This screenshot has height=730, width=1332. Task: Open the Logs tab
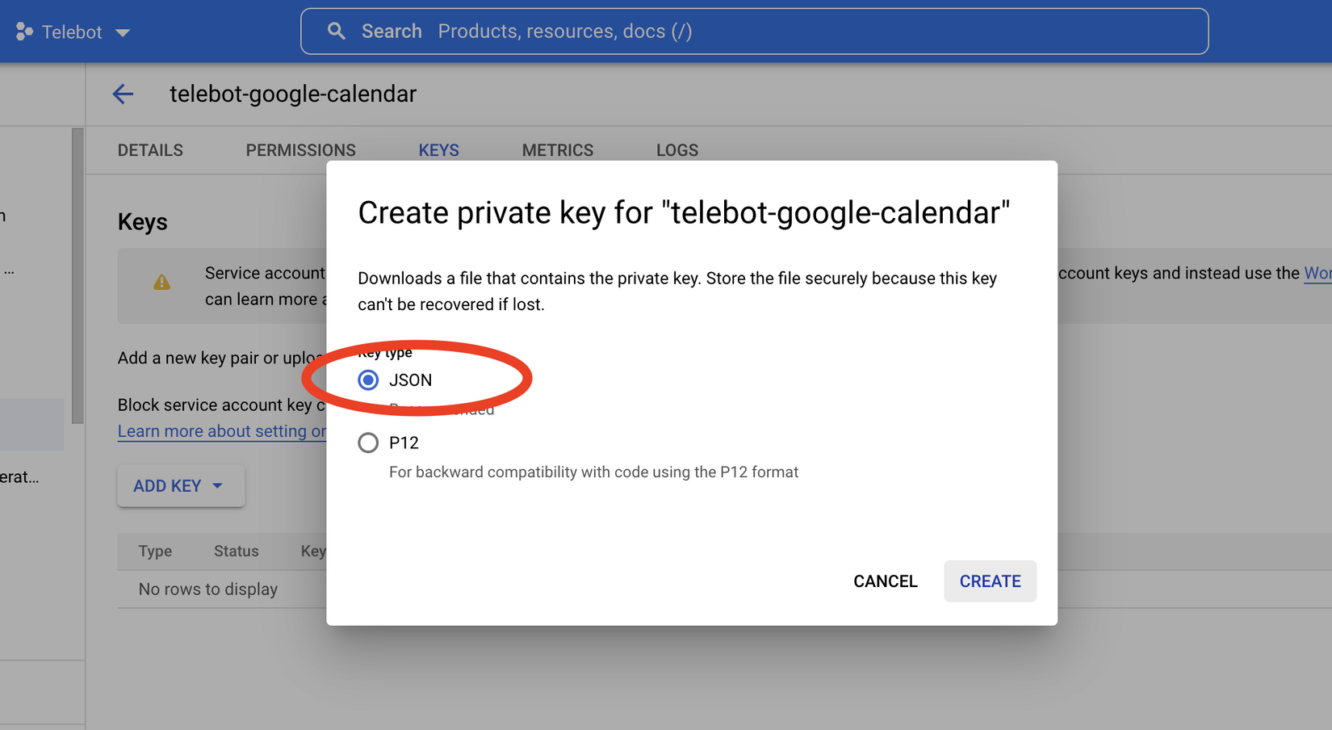tap(676, 150)
